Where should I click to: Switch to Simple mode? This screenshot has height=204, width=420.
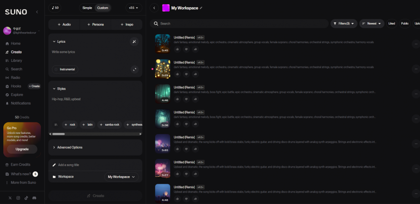[x=87, y=8]
